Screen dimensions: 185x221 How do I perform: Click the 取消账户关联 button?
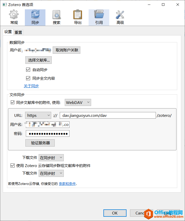point(67,50)
